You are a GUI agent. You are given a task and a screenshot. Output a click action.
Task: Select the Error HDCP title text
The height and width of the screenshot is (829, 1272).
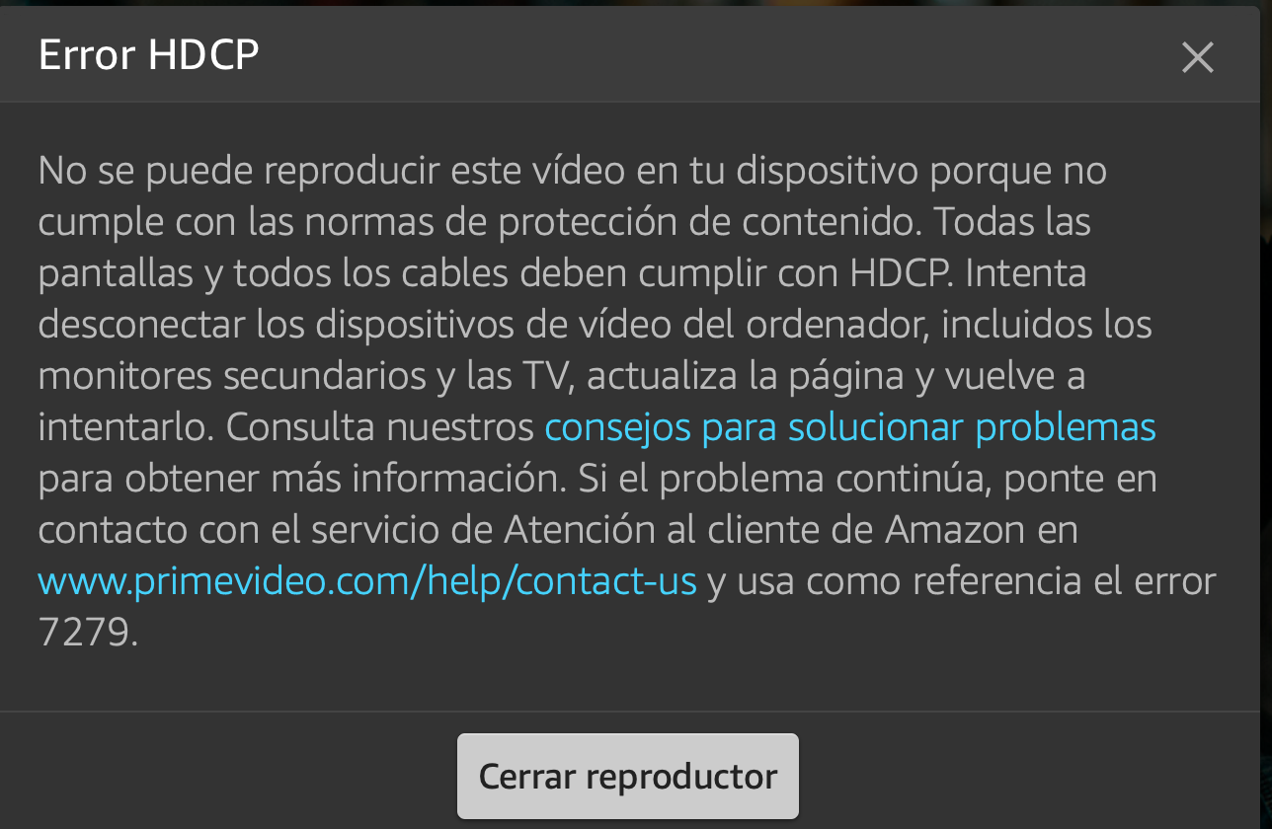148,55
